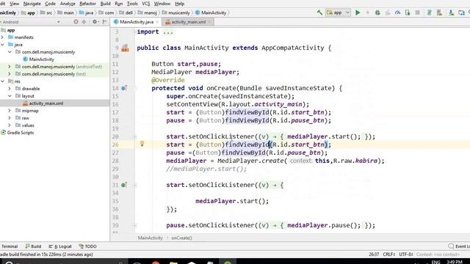Click the ENG language indicator in taskbar
Image resolution: width=470 pixels, height=264 pixels.
pyautogui.click(x=435, y=262)
